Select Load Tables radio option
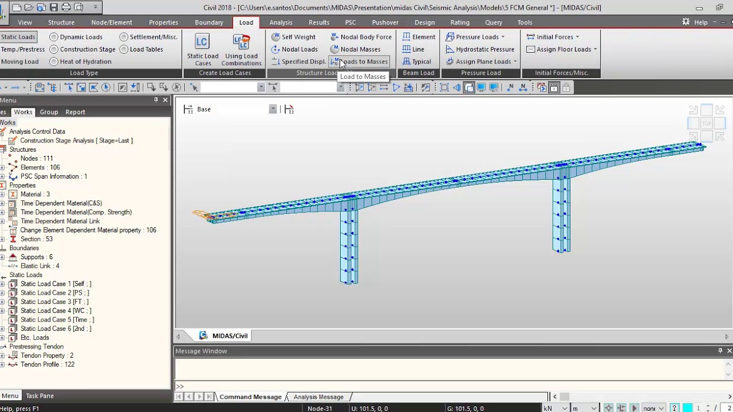This screenshot has height=412, width=733. point(141,49)
